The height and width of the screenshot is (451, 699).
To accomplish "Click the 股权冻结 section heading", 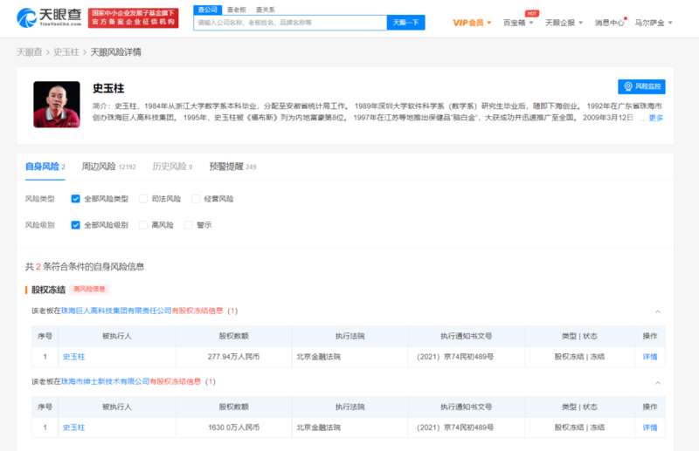I will (x=49, y=290).
